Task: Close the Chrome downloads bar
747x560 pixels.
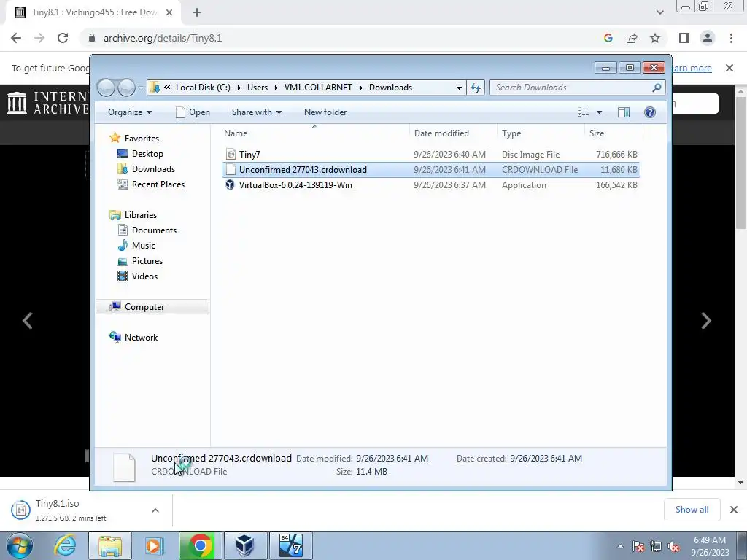Action: (734, 510)
